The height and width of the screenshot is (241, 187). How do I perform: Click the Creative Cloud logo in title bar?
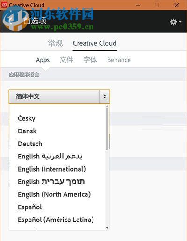(4, 5)
